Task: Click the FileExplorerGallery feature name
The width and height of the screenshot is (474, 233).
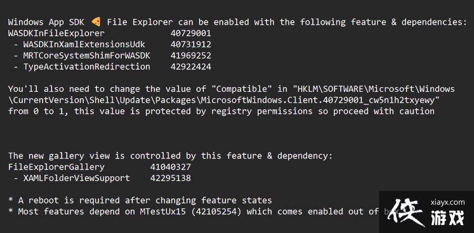Action: coord(56,167)
